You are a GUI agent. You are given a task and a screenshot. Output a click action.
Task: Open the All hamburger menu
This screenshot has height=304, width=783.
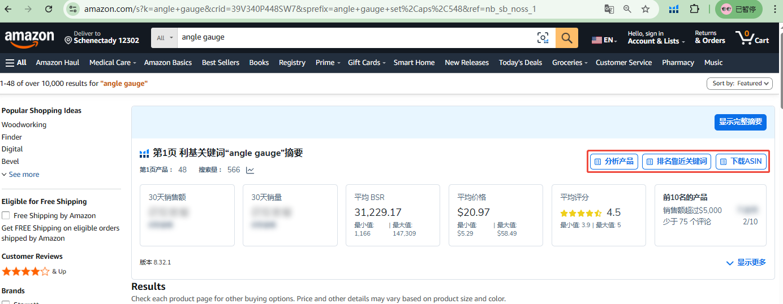click(16, 63)
